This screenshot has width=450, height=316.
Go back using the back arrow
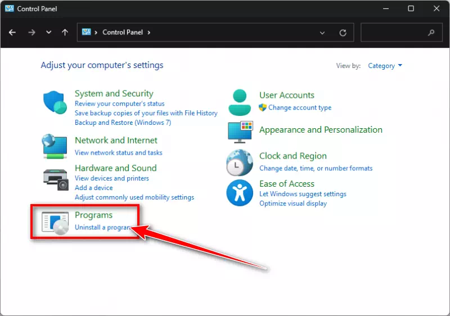[12, 33]
